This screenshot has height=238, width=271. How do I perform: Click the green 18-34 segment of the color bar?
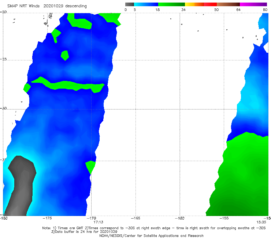[x=171, y=4]
